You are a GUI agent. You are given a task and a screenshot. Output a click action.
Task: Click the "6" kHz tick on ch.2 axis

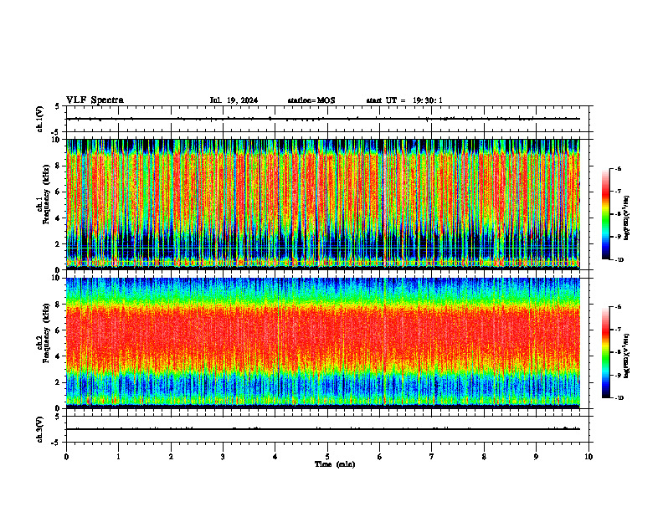(59, 330)
